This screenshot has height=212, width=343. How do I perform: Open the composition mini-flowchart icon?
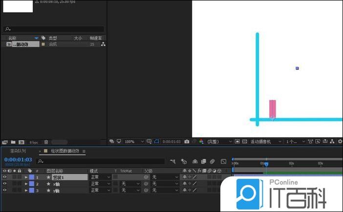(172, 161)
